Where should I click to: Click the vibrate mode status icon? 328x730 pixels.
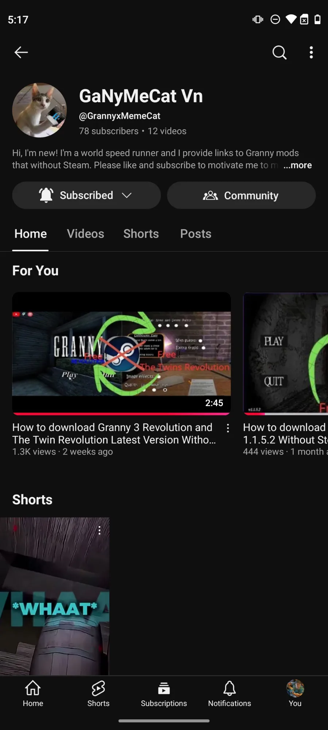(x=258, y=19)
